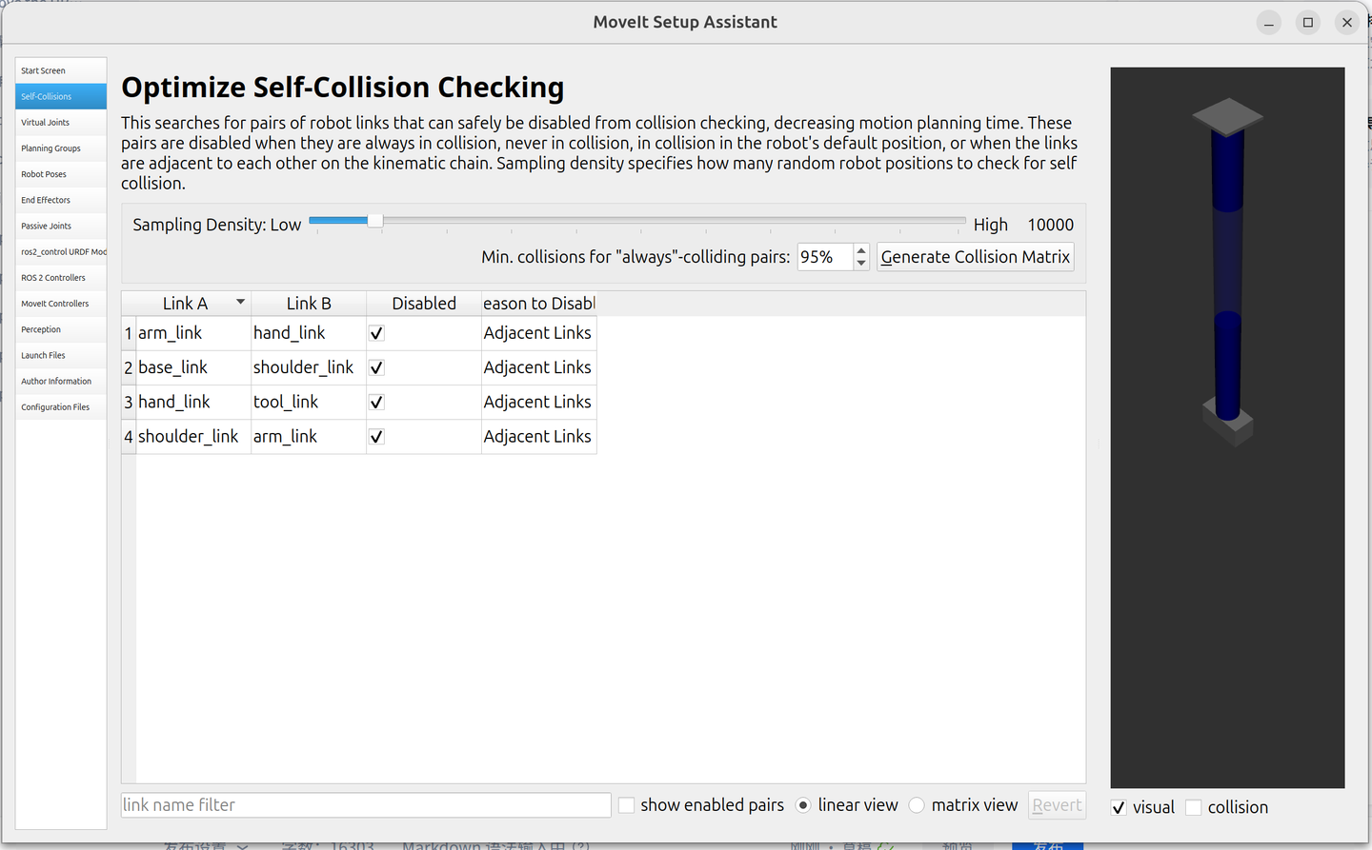The width and height of the screenshot is (1372, 850).
Task: Switch to the Robot Poses screen
Action: click(x=44, y=174)
